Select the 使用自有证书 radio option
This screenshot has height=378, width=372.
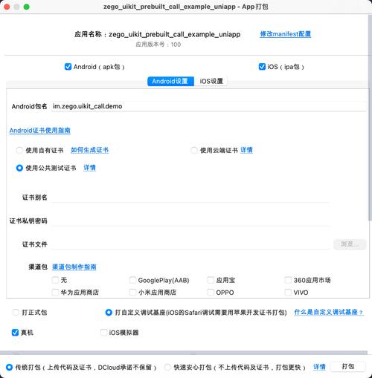(19, 150)
